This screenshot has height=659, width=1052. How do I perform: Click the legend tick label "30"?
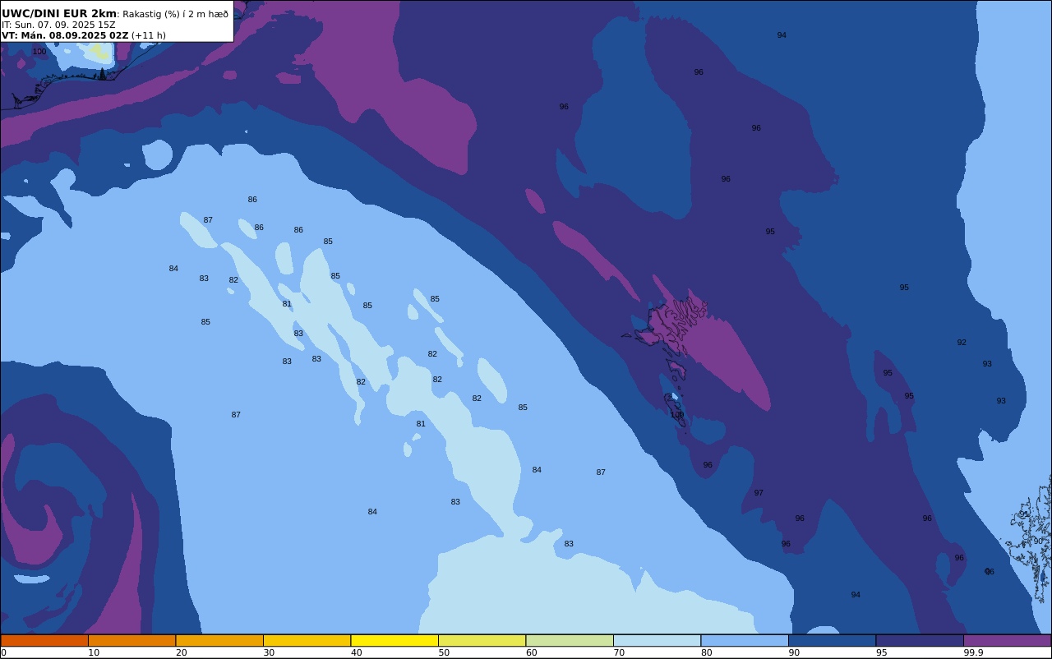[x=269, y=652]
